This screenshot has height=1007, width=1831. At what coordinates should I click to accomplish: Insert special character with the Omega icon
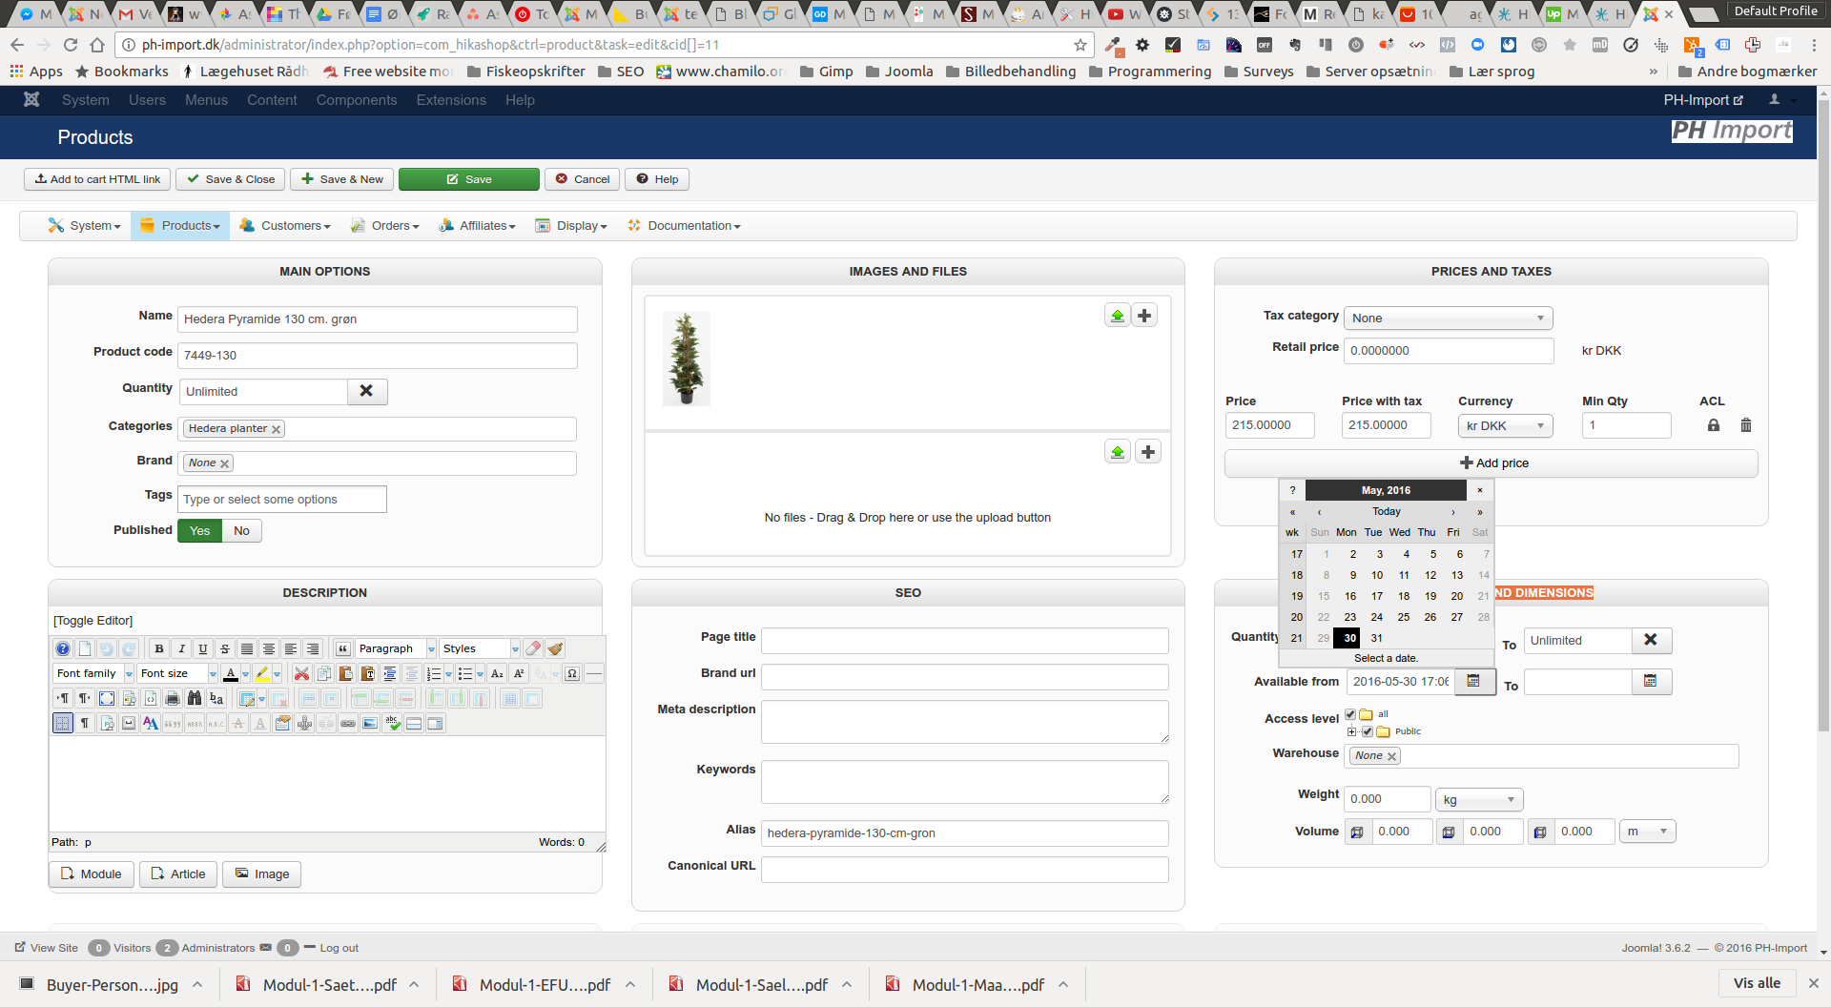tap(571, 674)
